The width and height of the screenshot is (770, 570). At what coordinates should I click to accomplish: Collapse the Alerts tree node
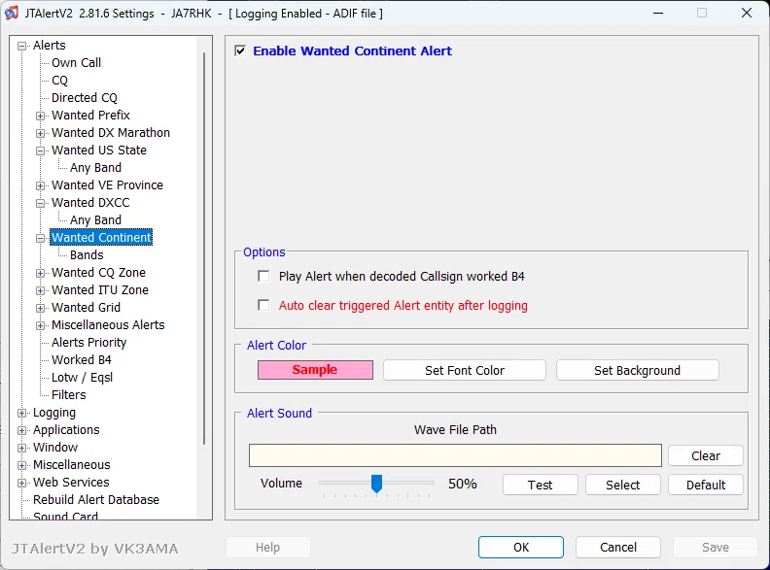pos(21,46)
